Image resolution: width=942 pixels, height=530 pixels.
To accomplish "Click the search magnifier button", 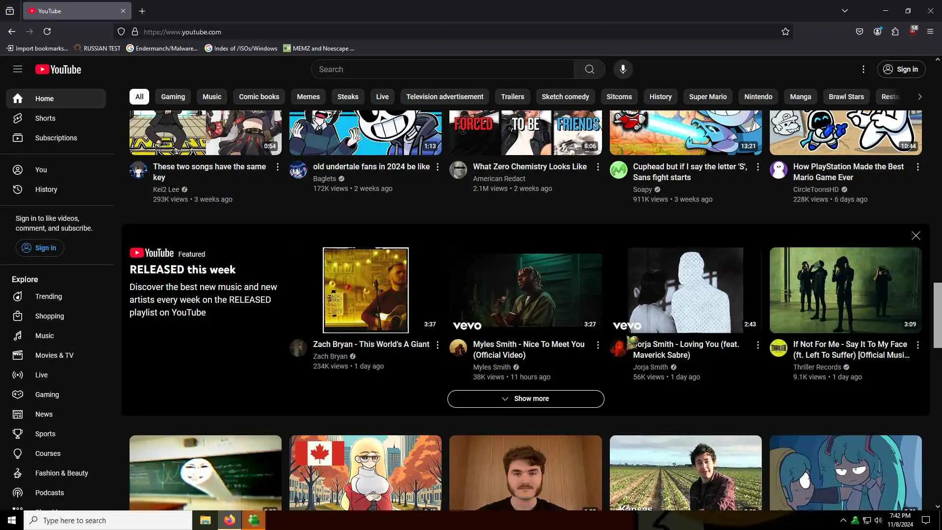I will click(x=589, y=69).
